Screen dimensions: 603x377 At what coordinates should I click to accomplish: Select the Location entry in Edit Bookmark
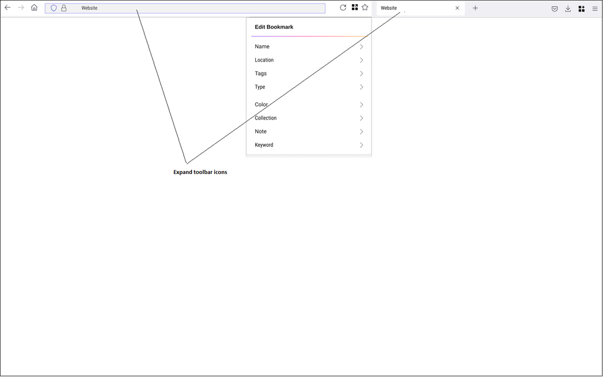tap(264, 60)
